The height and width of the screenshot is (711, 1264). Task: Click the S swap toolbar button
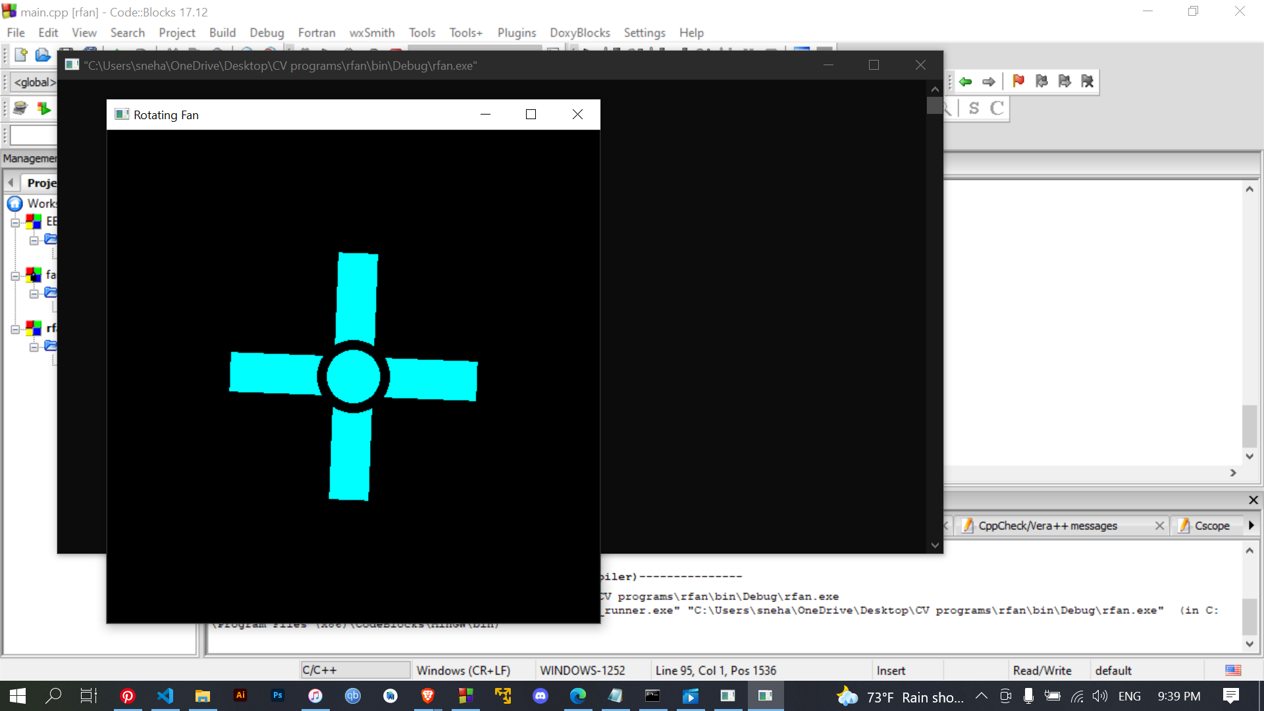[974, 109]
